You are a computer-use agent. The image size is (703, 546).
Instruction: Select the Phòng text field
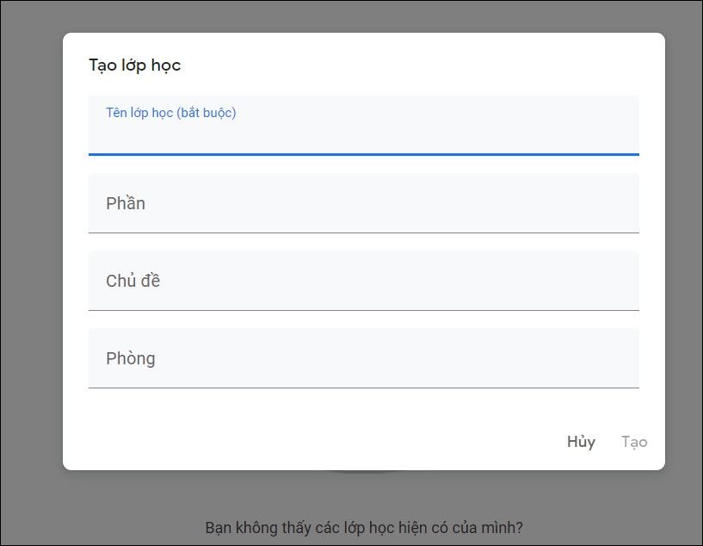(x=362, y=357)
